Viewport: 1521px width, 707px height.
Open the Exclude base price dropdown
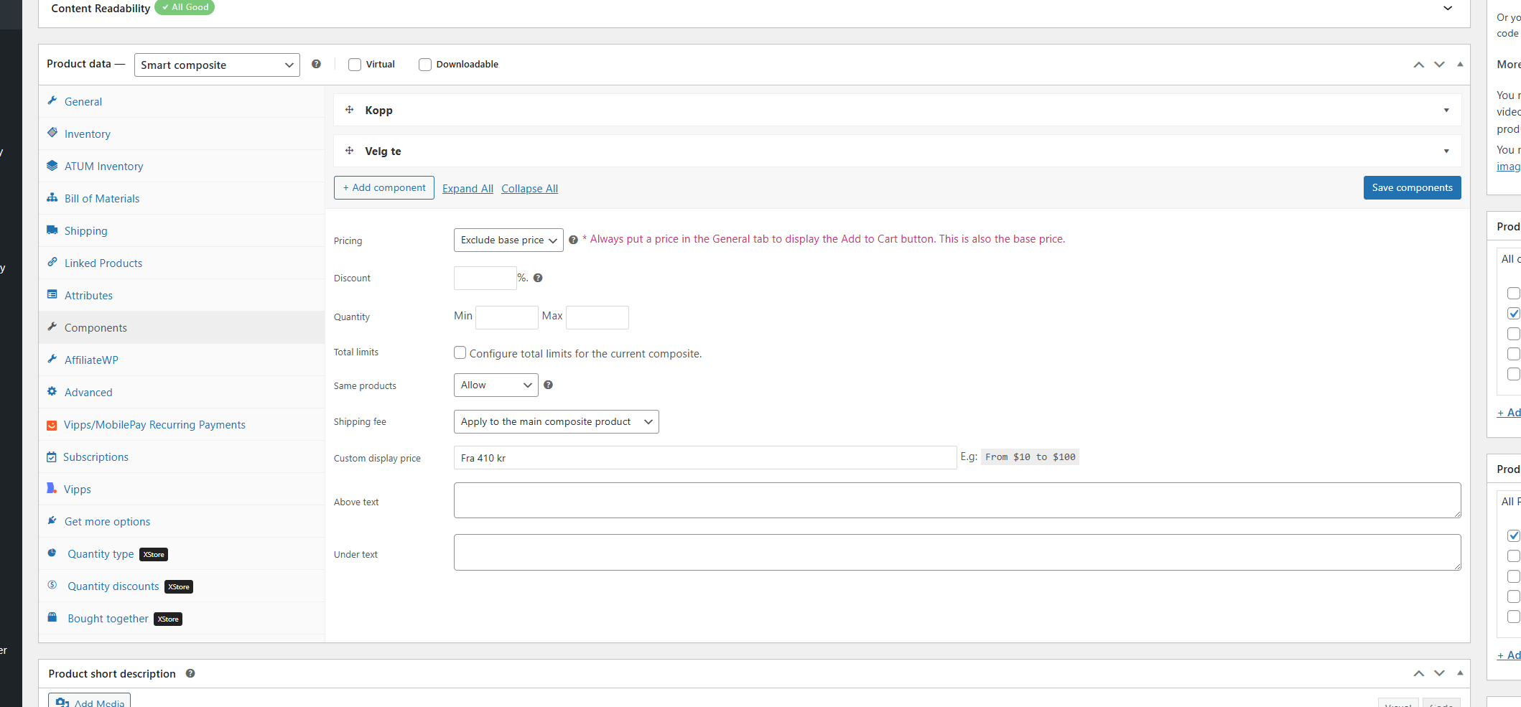[508, 240]
